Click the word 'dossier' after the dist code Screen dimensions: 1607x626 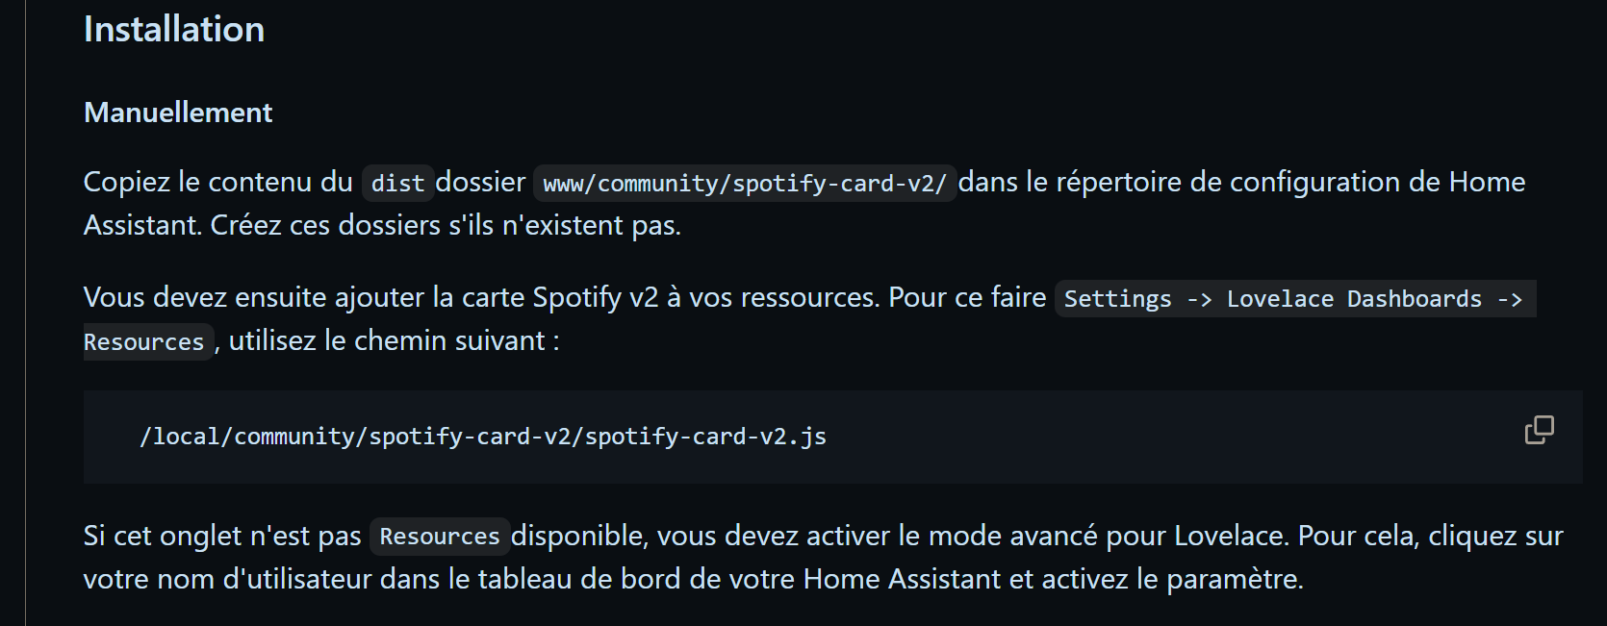coord(481,182)
